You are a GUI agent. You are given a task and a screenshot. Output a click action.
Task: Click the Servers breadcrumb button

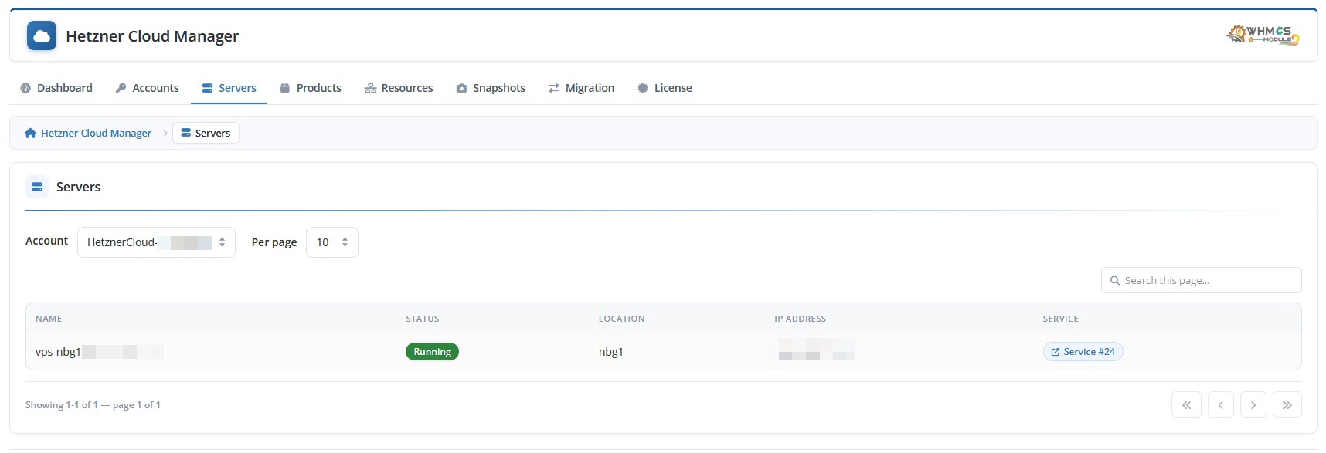tap(206, 133)
